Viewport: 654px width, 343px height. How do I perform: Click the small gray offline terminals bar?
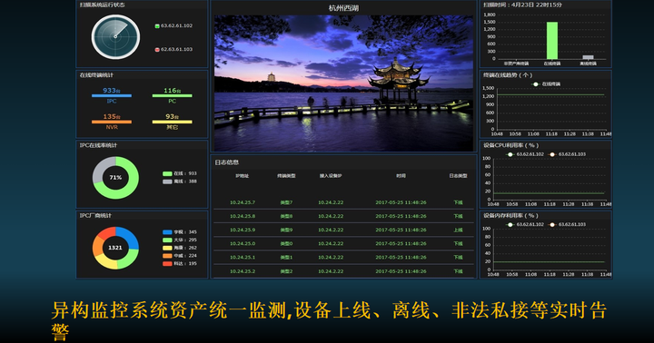pyautogui.click(x=588, y=57)
